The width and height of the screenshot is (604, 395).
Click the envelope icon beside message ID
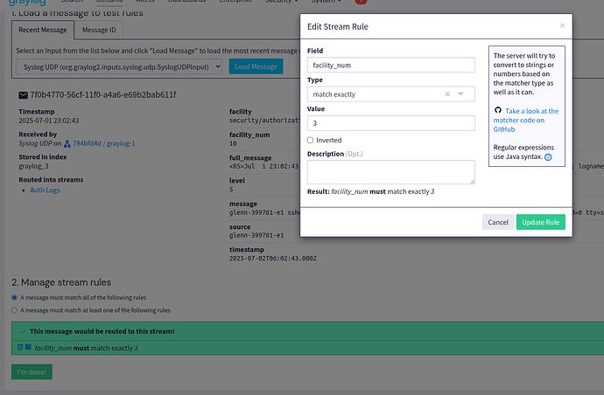click(x=23, y=95)
